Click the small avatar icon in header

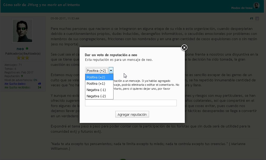tap(256, 6)
